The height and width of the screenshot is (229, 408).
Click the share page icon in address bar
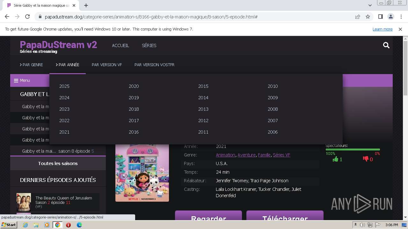[x=358, y=17]
